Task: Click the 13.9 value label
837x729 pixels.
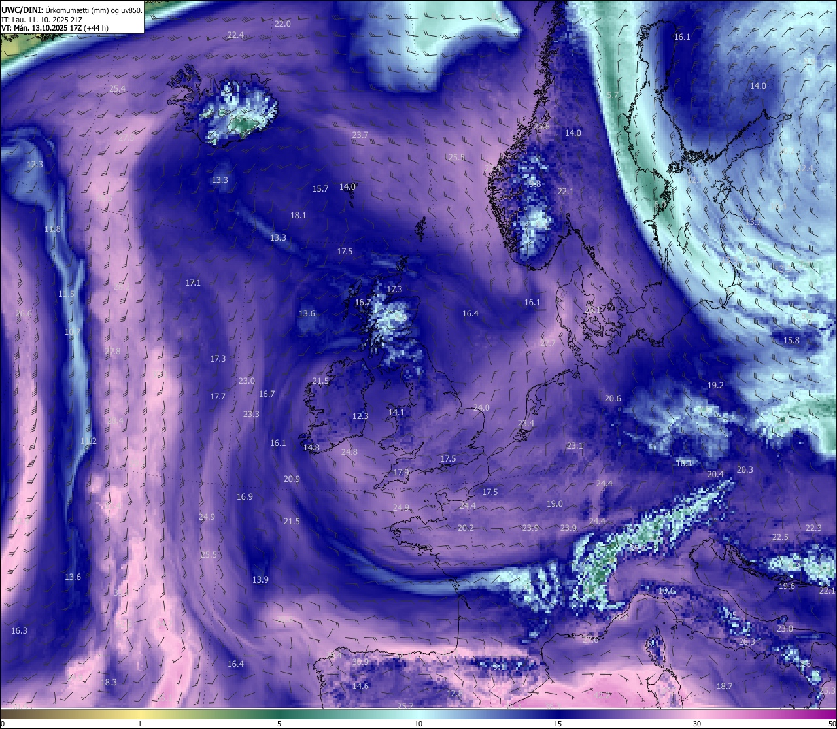Action: click(x=260, y=579)
